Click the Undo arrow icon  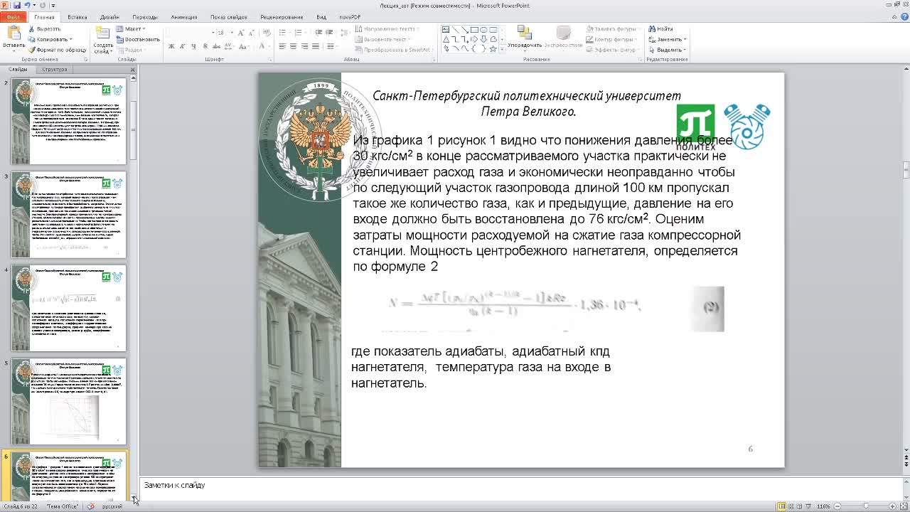click(x=27, y=5)
